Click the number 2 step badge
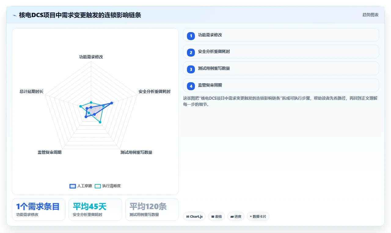 191,53
